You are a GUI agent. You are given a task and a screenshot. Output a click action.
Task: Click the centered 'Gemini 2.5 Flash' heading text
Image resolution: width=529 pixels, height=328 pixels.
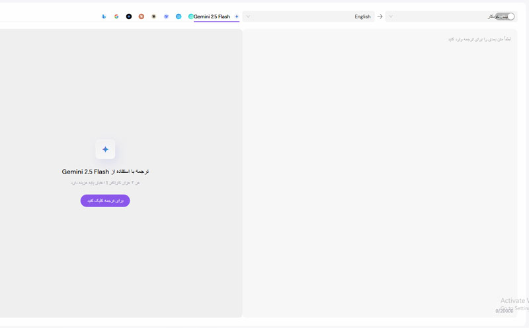pyautogui.click(x=85, y=172)
